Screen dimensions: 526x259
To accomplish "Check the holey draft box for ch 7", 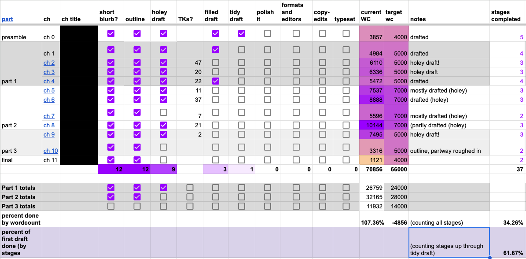I will [163, 112].
